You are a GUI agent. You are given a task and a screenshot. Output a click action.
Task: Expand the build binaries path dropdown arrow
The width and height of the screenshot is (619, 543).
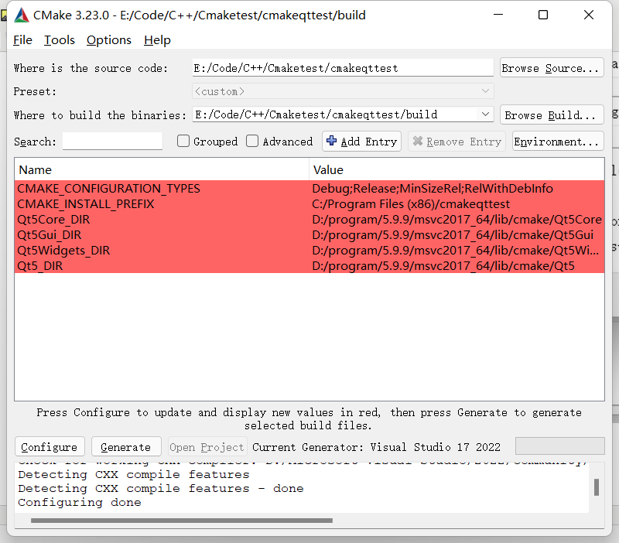click(486, 114)
